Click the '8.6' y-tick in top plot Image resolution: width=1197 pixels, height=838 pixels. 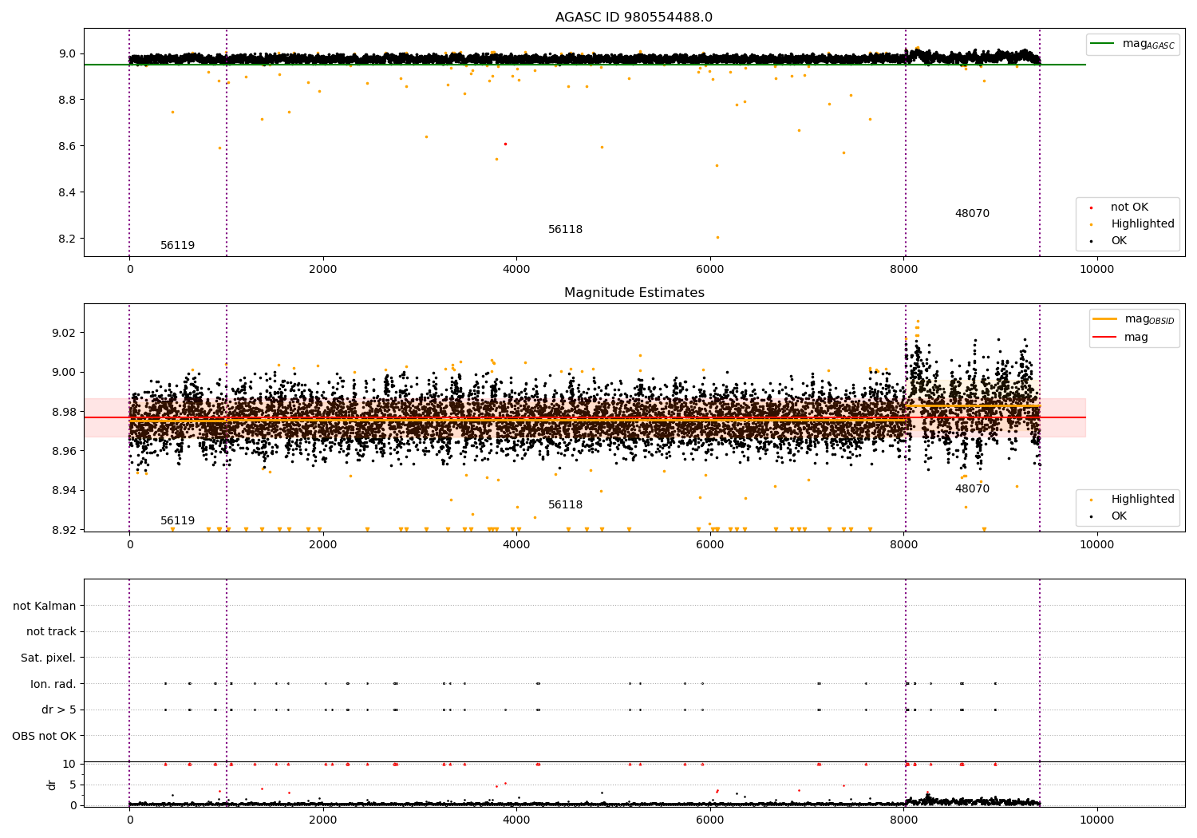67,147
